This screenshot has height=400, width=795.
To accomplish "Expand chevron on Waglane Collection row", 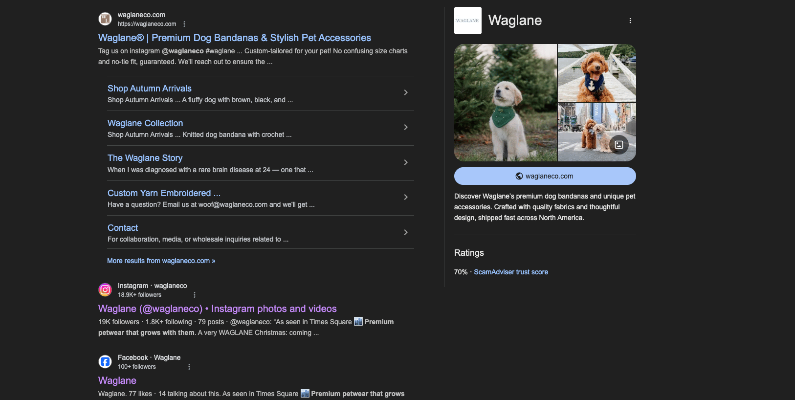I will point(406,127).
